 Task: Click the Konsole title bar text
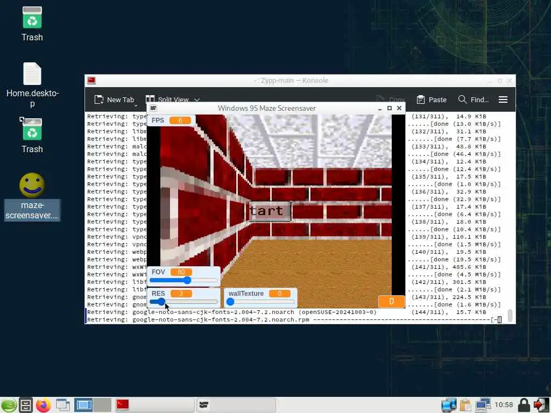pyautogui.click(x=291, y=81)
